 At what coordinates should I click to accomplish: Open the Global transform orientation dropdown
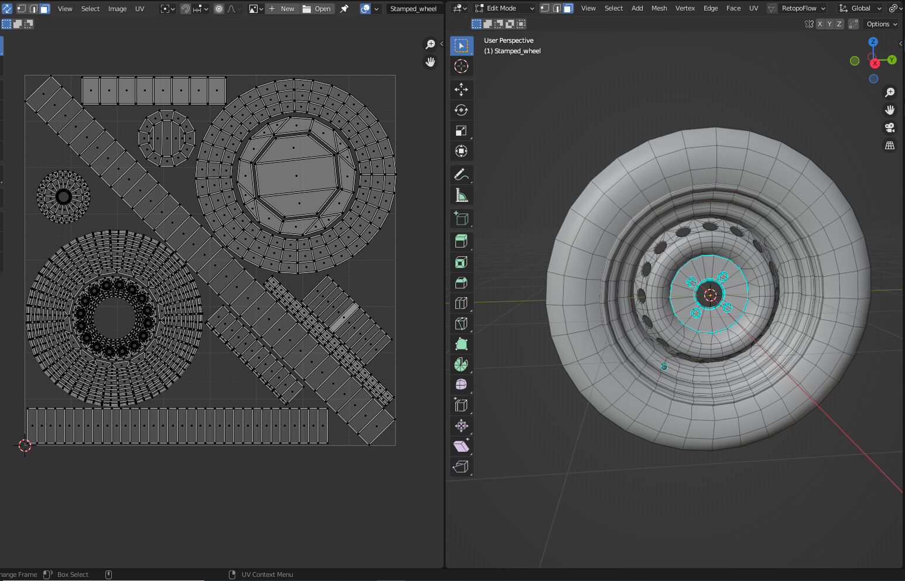click(x=860, y=8)
